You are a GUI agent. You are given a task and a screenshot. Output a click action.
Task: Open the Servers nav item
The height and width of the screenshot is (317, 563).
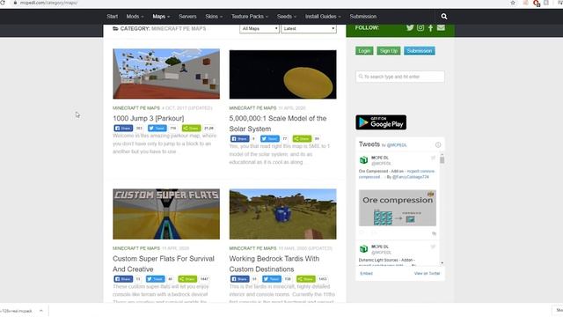pos(187,17)
